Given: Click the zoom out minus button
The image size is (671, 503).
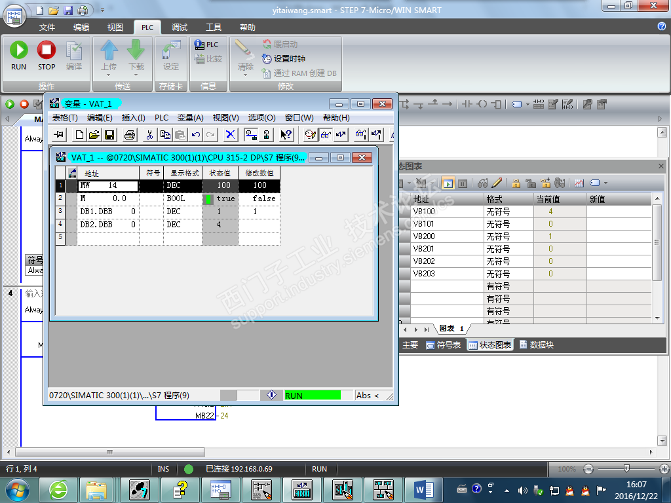Looking at the screenshot, I should point(588,469).
